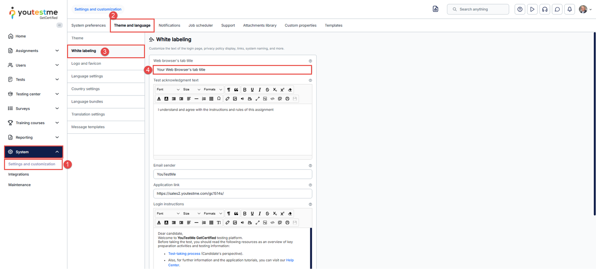The image size is (596, 269).
Task: Focus the Search anything box
Action: tap(478, 9)
